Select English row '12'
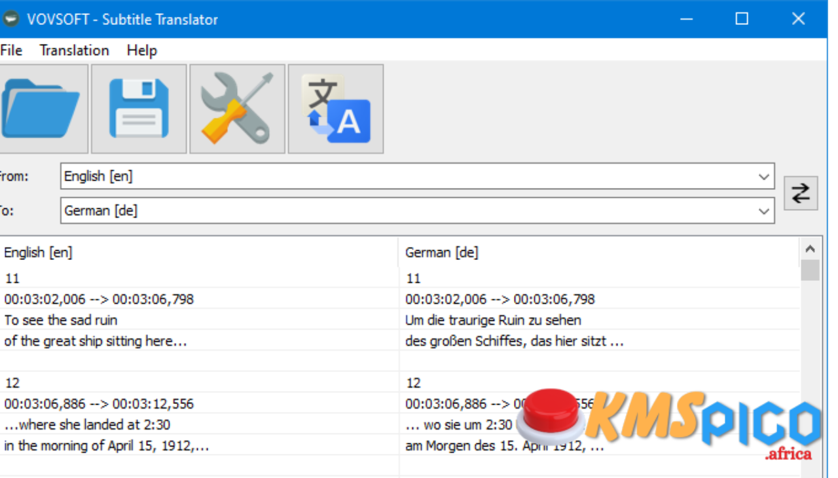The height and width of the screenshot is (478, 838). tap(199, 383)
